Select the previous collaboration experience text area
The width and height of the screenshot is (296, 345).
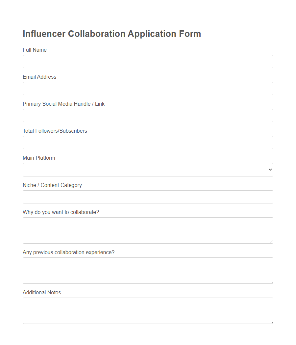(148, 270)
